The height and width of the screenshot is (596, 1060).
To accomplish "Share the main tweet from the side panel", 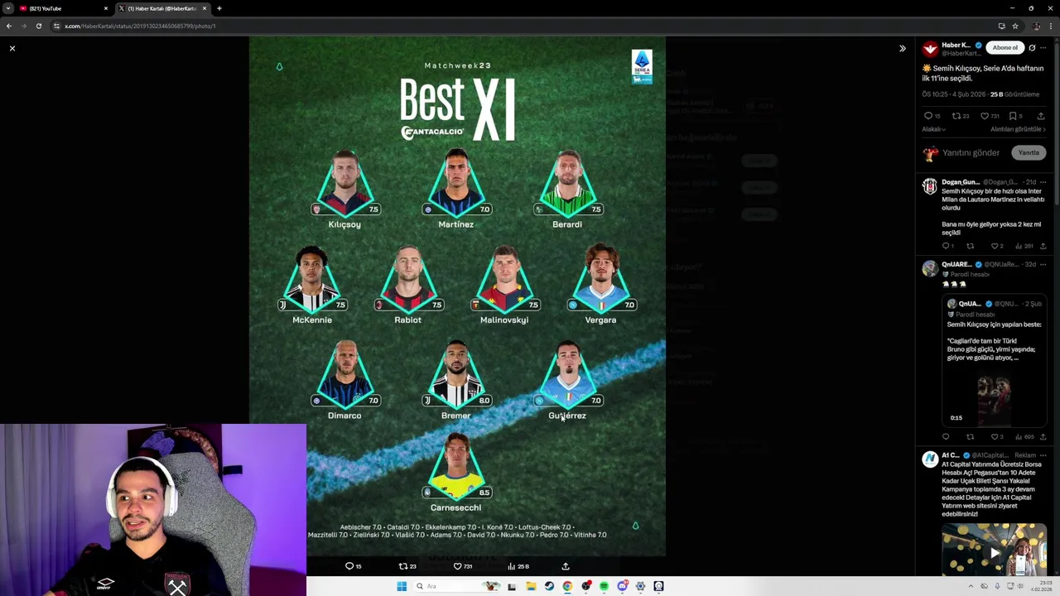I will click(x=1041, y=116).
